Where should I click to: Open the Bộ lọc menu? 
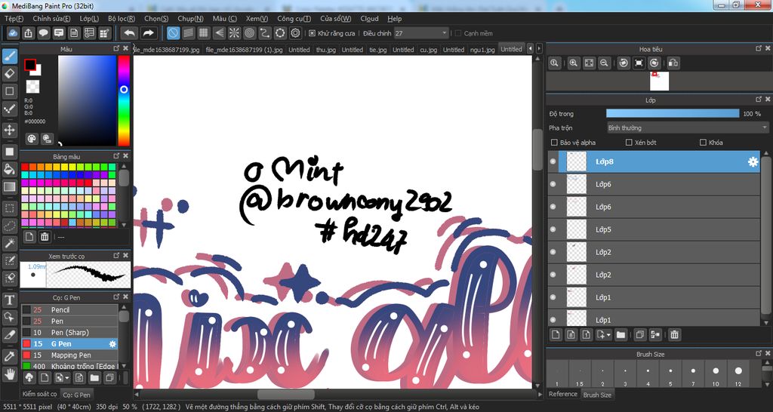coord(122,19)
